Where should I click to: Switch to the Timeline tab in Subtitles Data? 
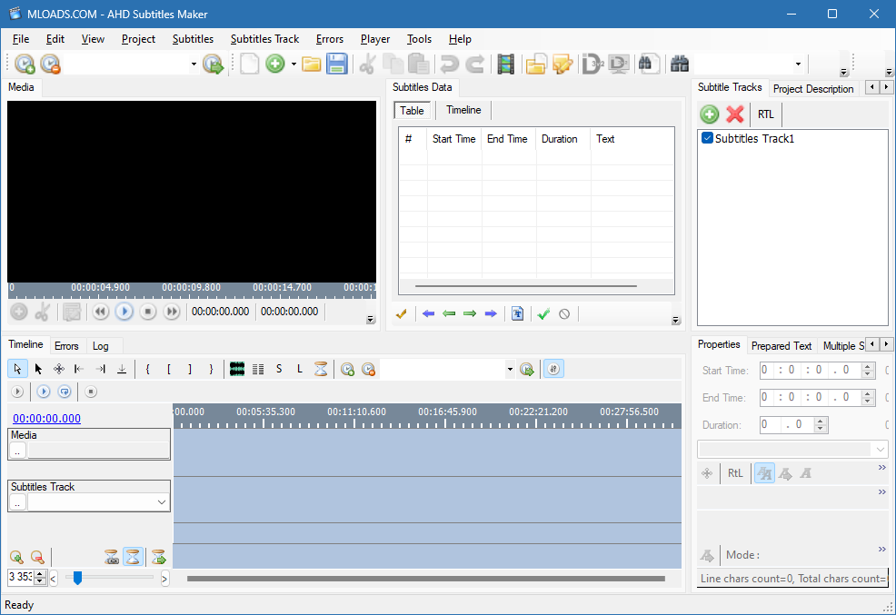coord(463,110)
